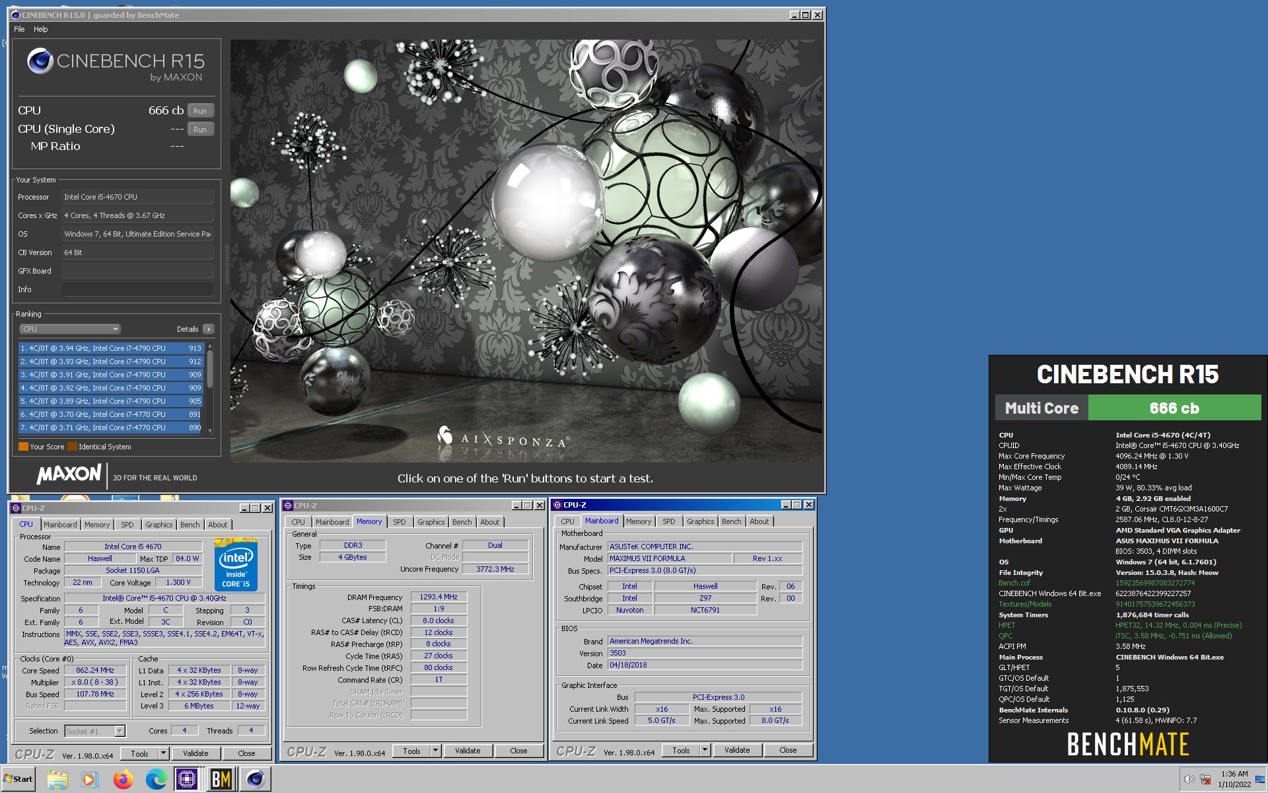This screenshot has height=793, width=1268.
Task: Click the ranking list scroll down arrow
Action: coord(210,431)
